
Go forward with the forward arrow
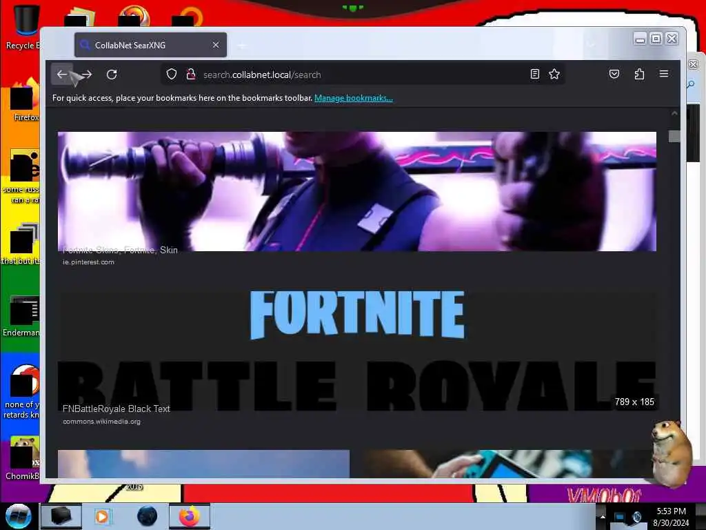click(87, 75)
